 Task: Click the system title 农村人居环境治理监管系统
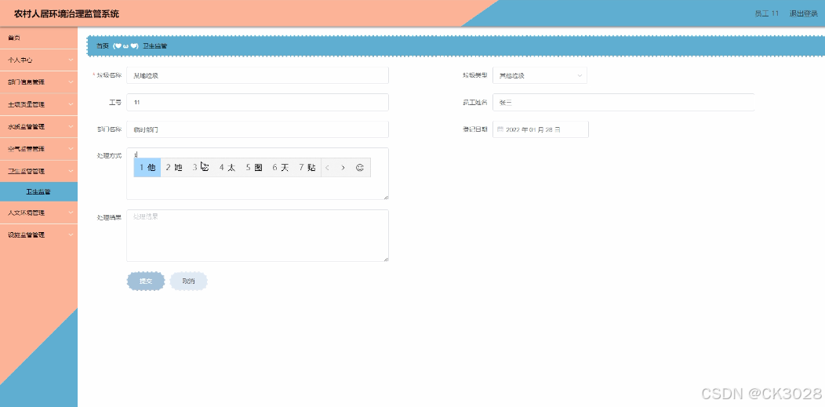click(x=67, y=13)
